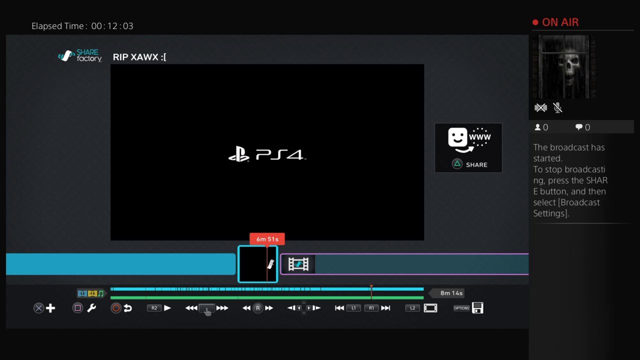Click the Elapsed Time 00:12:03 readout

click(x=82, y=26)
